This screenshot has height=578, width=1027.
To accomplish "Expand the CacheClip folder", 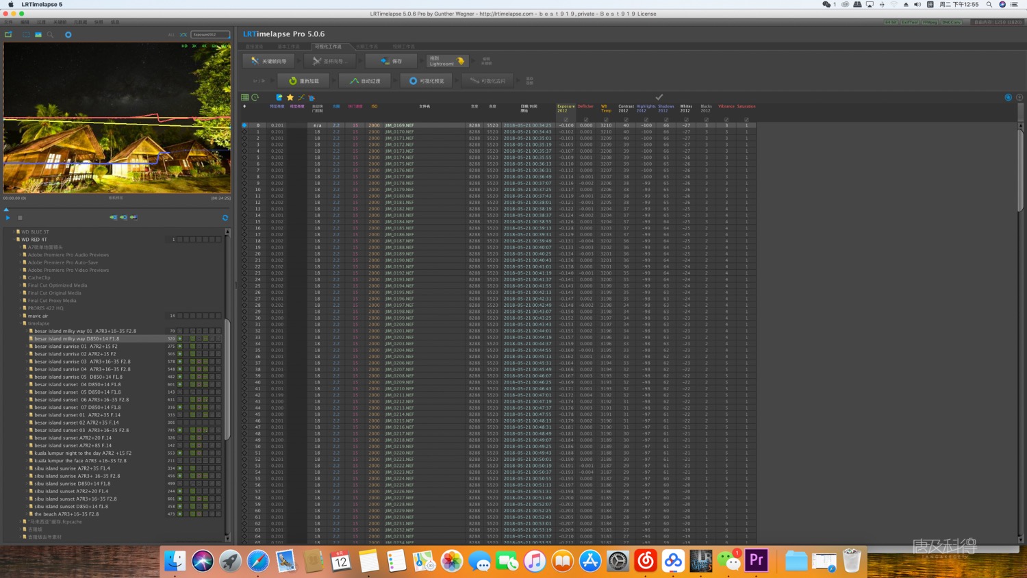I will pos(19,277).
